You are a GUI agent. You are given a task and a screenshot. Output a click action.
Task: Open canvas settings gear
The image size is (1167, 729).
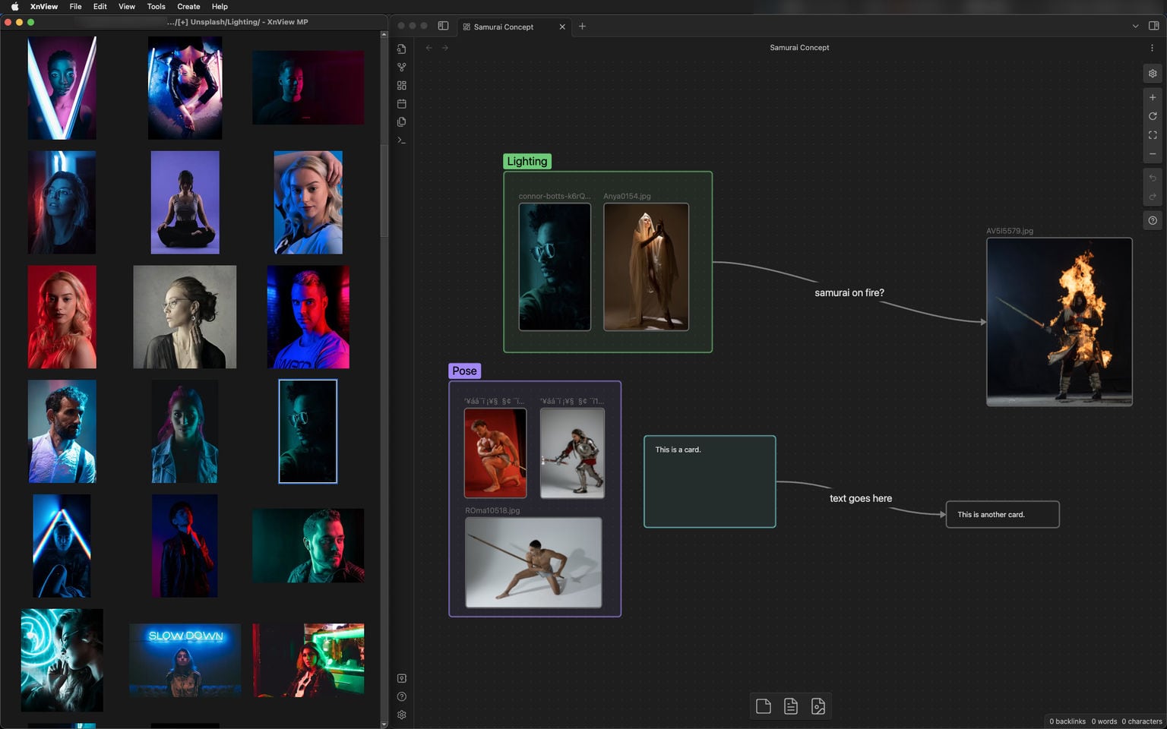pyautogui.click(x=1153, y=74)
